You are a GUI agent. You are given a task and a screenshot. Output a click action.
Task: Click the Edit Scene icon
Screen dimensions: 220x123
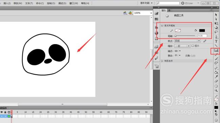tap(125, 13)
